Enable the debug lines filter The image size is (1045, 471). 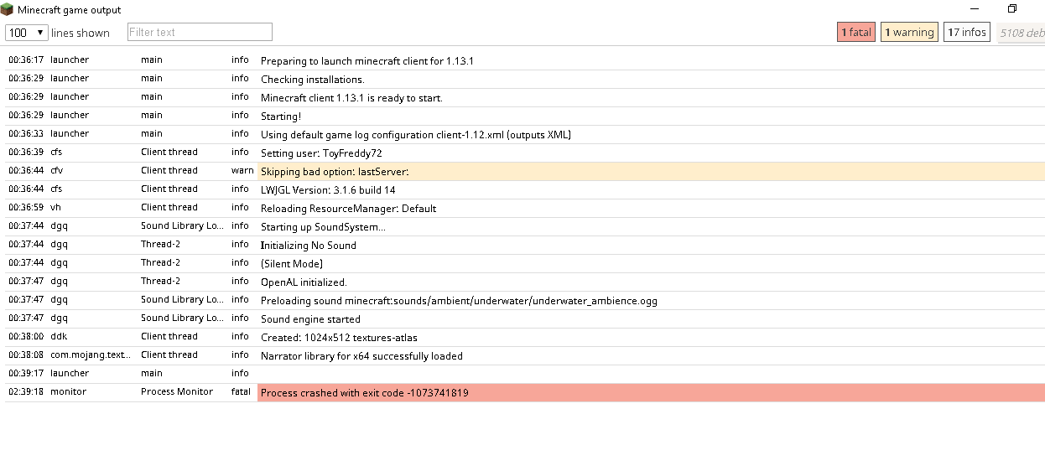1022,33
